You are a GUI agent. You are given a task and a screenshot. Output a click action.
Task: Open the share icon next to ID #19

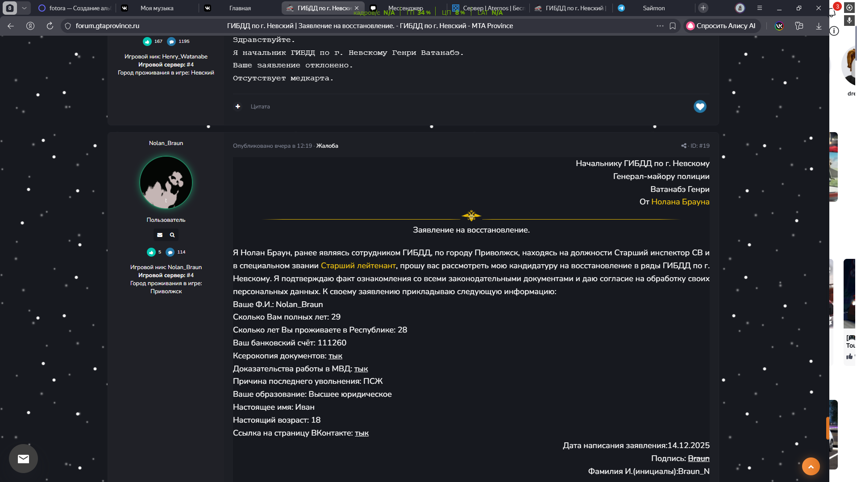pyautogui.click(x=683, y=146)
